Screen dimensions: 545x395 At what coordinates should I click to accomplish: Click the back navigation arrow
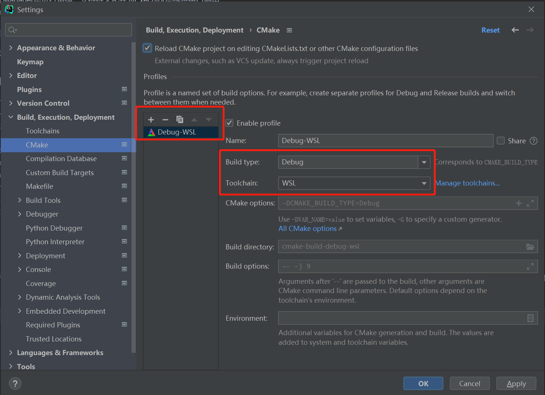pyautogui.click(x=515, y=30)
